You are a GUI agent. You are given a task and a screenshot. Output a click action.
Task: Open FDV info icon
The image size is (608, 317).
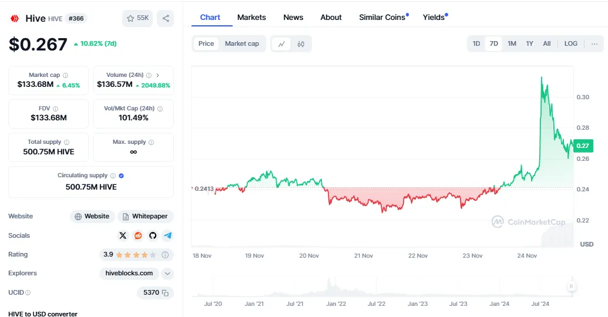click(55, 109)
